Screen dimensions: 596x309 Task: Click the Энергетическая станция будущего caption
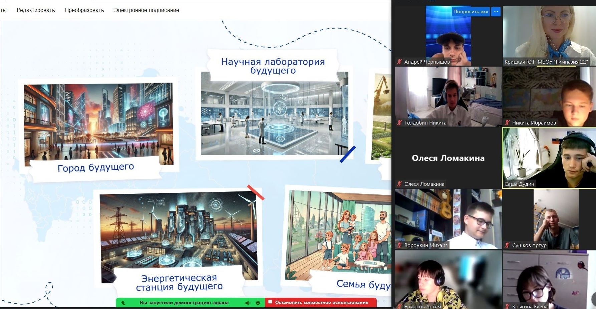point(179,282)
